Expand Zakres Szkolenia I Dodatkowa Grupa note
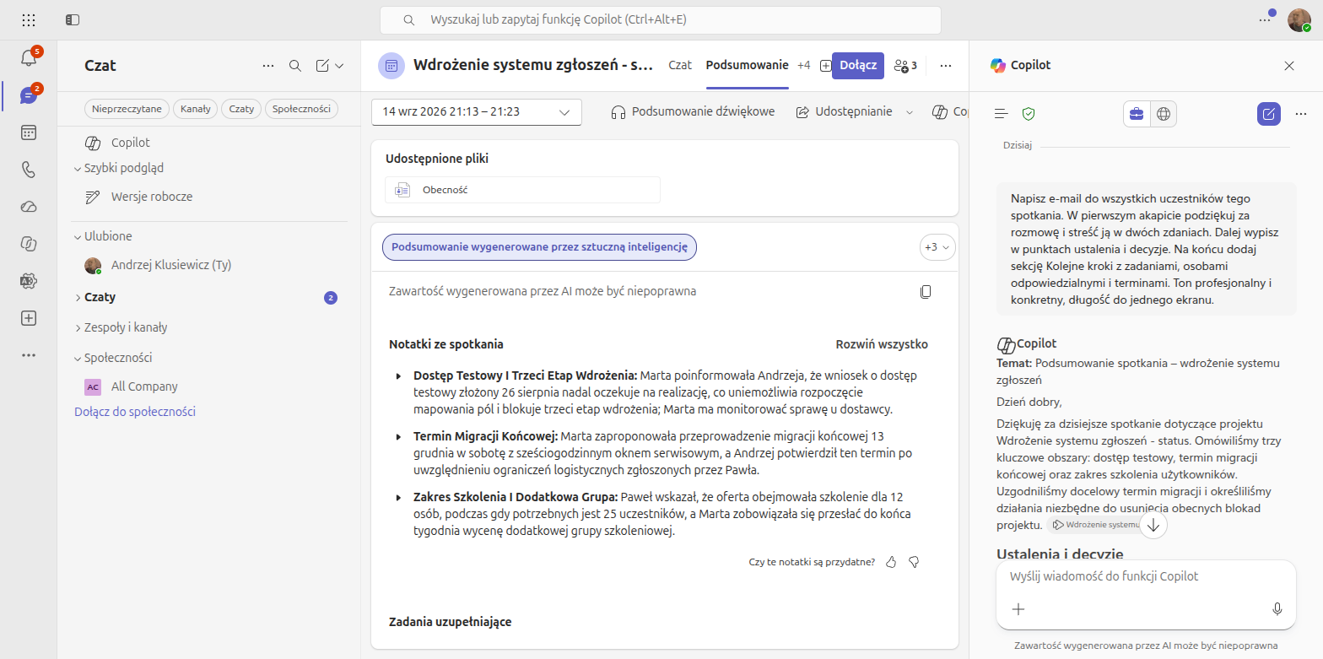This screenshot has height=659, width=1323. coord(398,497)
